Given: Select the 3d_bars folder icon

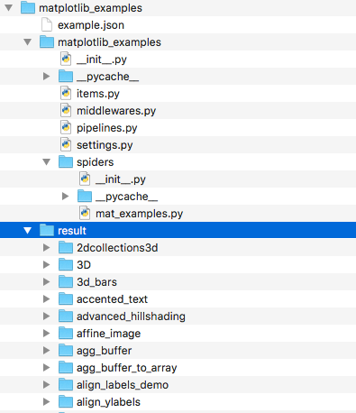Looking at the screenshot, I should point(66,281).
